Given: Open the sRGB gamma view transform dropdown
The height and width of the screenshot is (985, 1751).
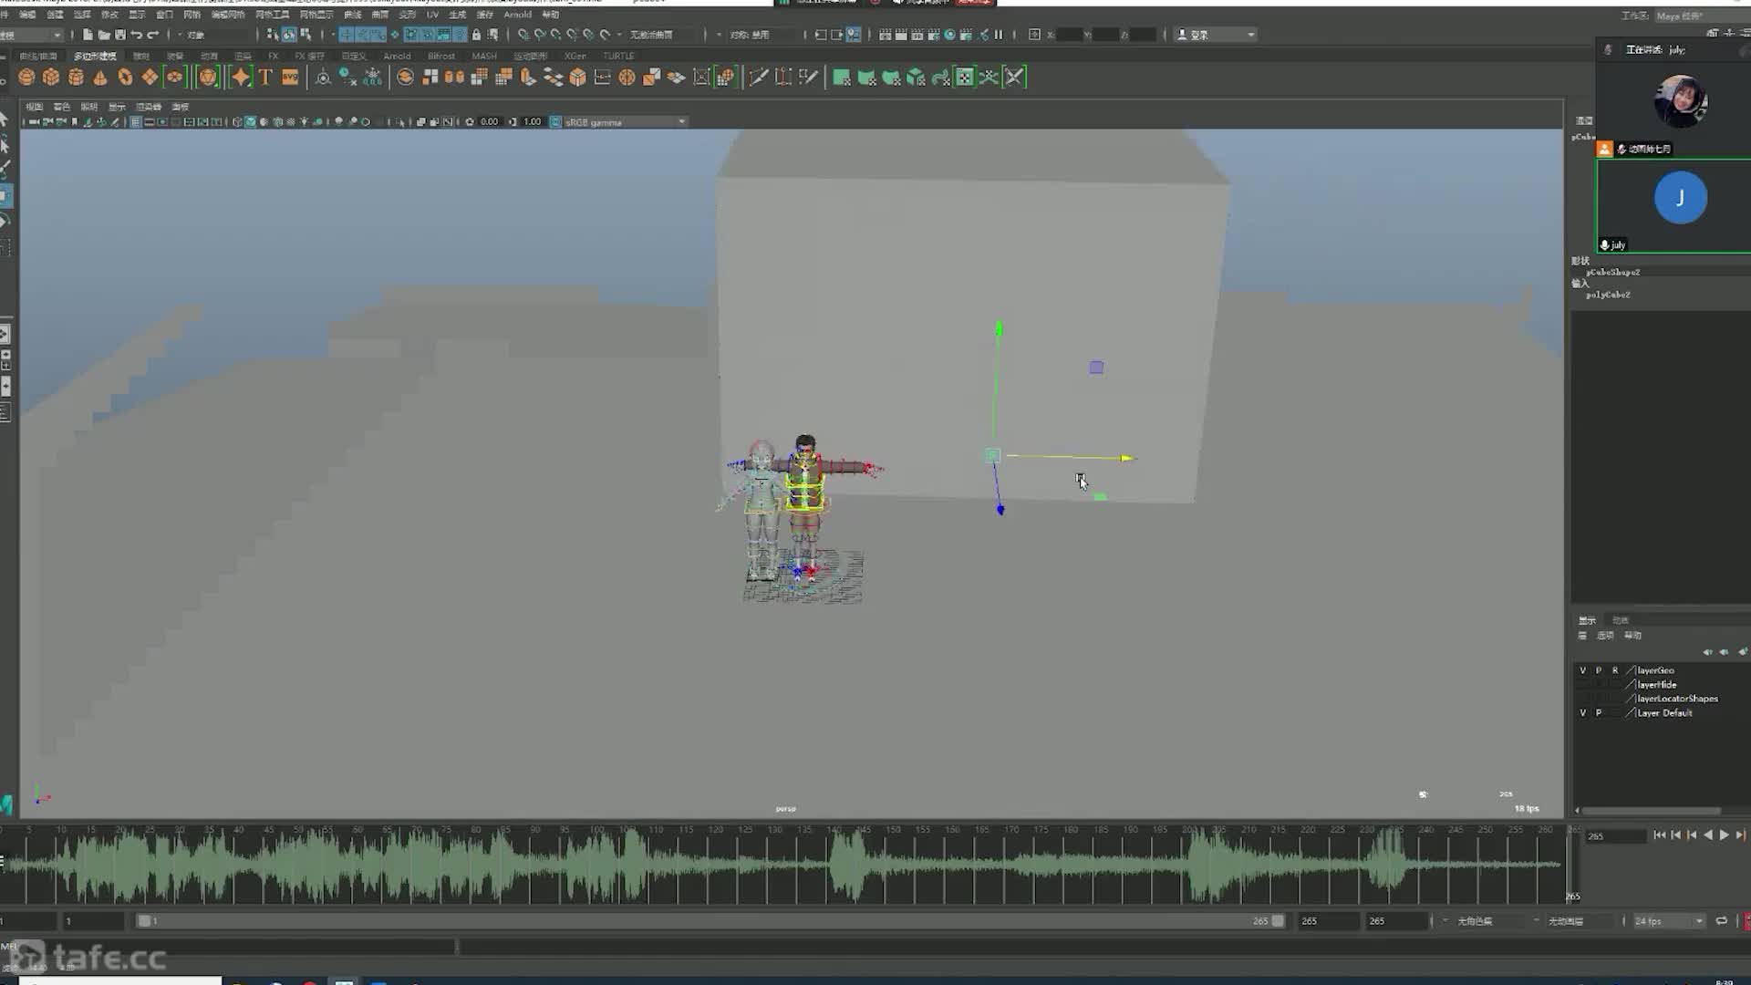Looking at the screenshot, I should point(625,122).
